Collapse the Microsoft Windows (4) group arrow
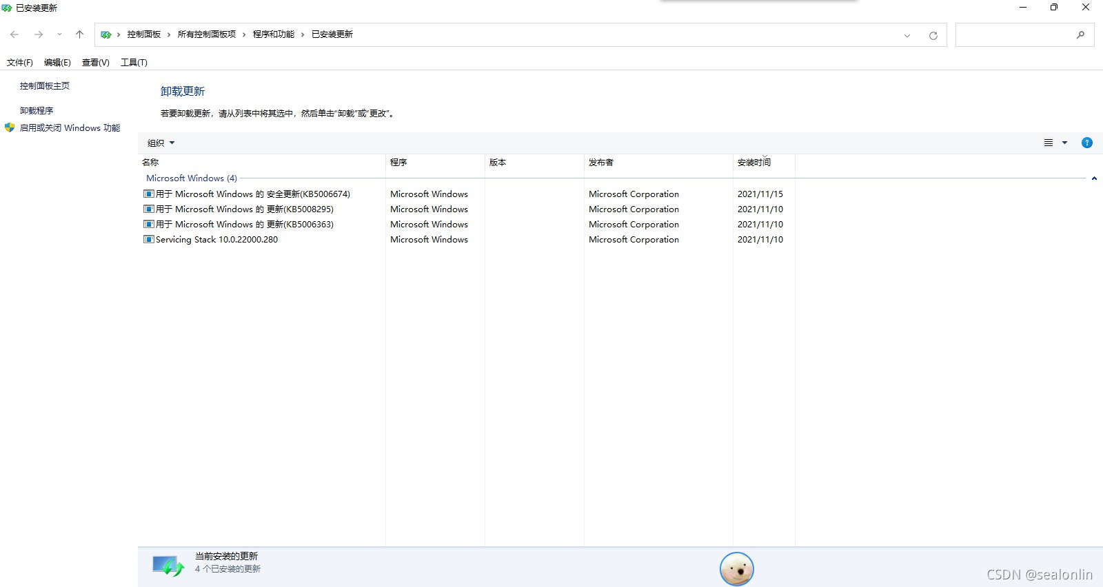Screen dimensions: 1103x587 pos(1094,178)
